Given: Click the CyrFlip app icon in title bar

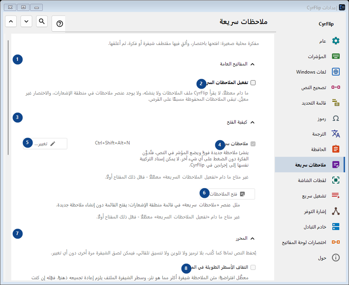Looking at the screenshot, I should tap(342, 7).
